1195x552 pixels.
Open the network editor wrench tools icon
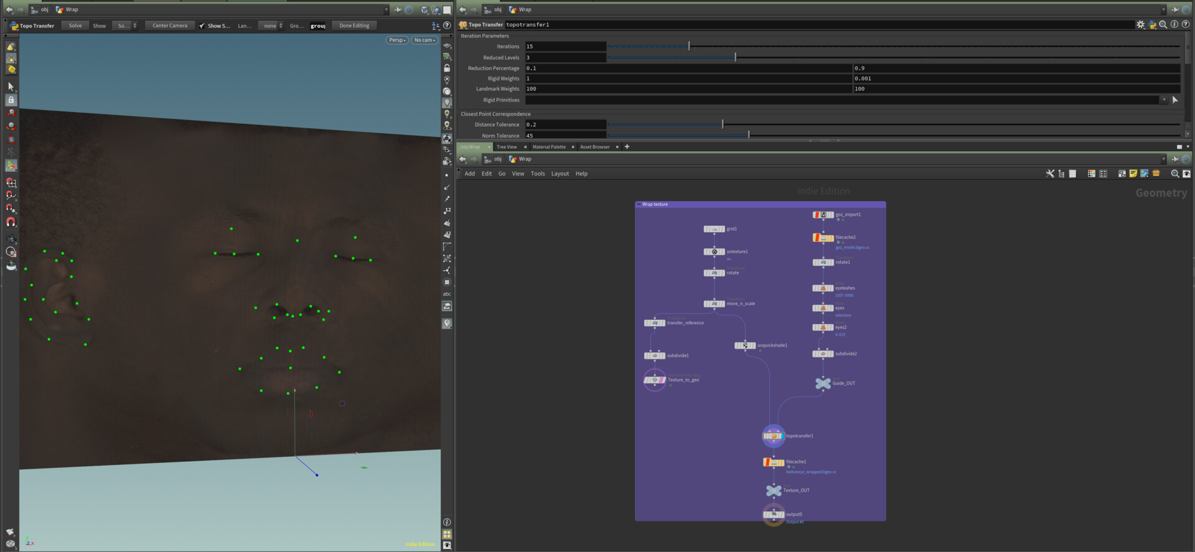point(1050,174)
